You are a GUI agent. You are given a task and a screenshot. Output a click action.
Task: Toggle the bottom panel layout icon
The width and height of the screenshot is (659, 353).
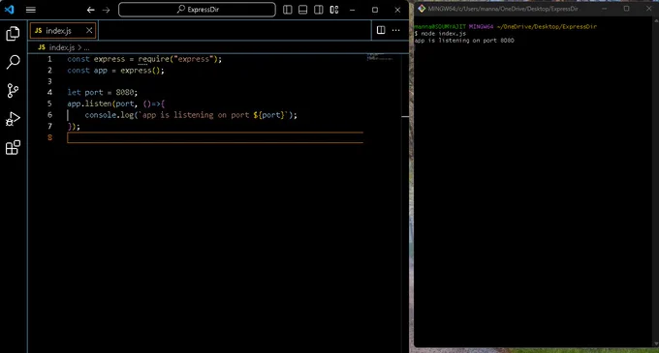302,10
